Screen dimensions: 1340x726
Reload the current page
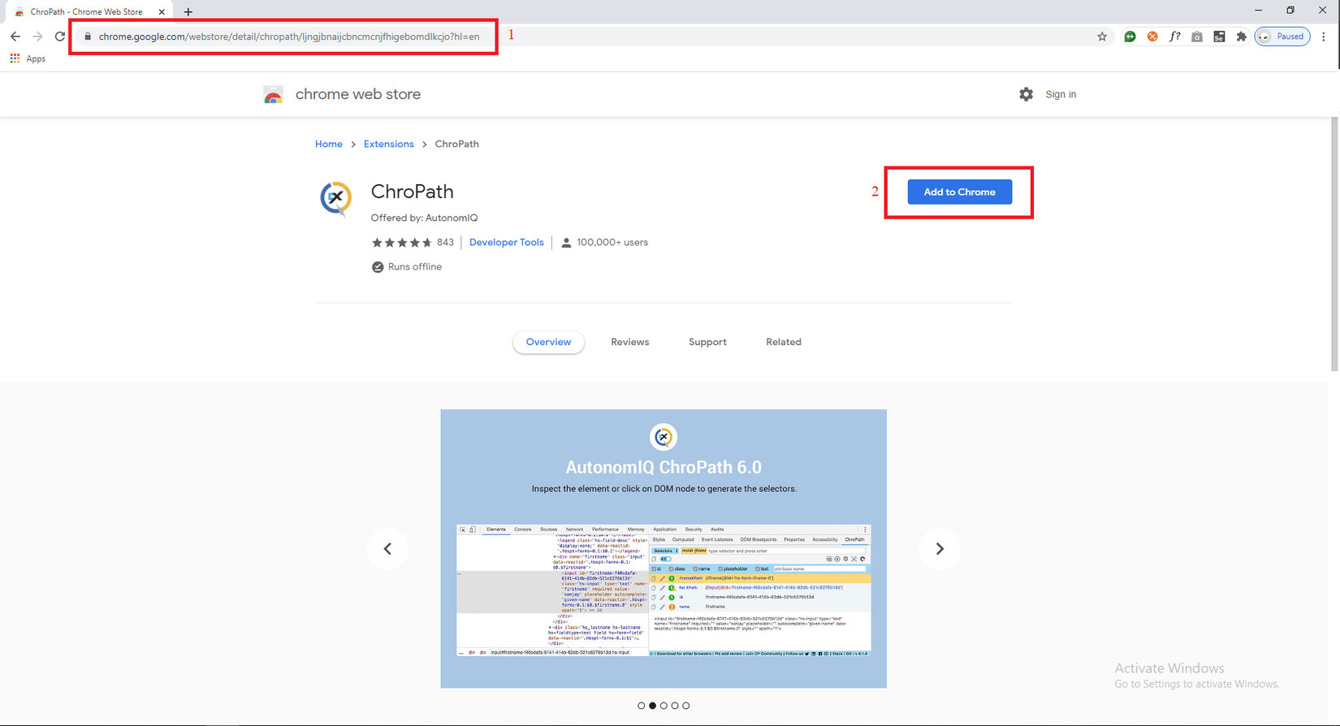pos(60,37)
